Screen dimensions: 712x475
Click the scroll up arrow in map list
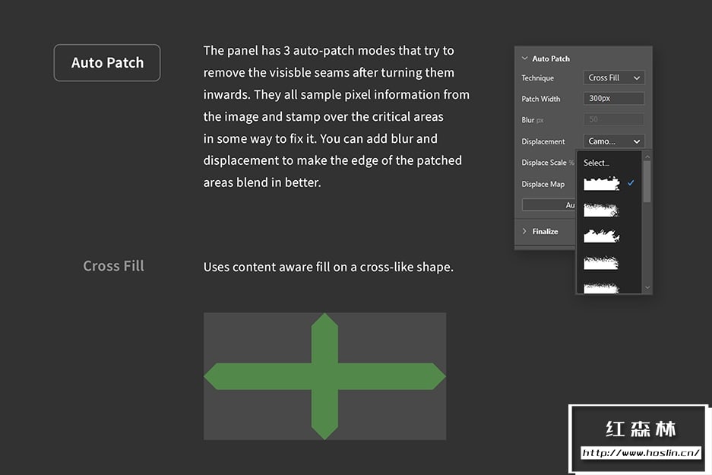pos(647,157)
